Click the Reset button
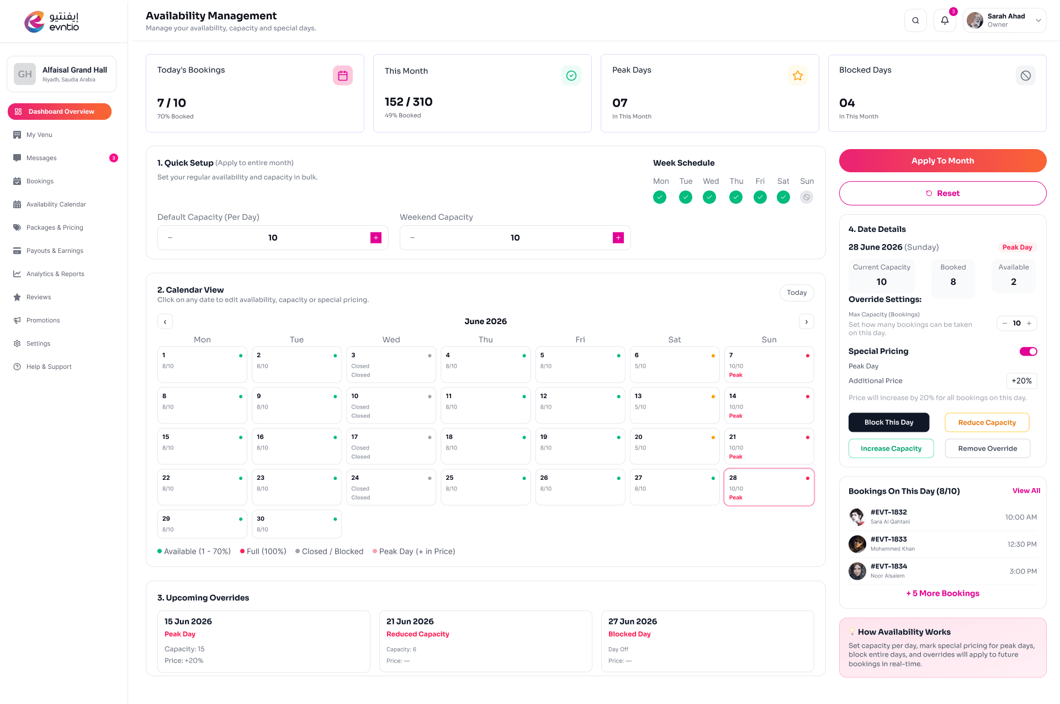Image resolution: width=1060 pixels, height=704 pixels. point(942,193)
